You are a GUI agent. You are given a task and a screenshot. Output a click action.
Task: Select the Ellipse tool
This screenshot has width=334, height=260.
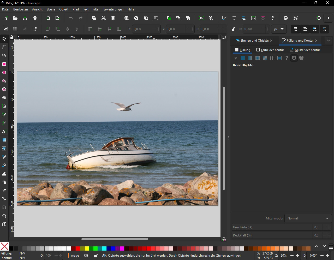click(4, 72)
